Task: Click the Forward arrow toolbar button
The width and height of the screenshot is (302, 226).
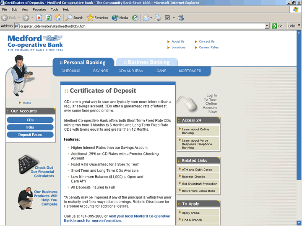Action: (x=26, y=18)
